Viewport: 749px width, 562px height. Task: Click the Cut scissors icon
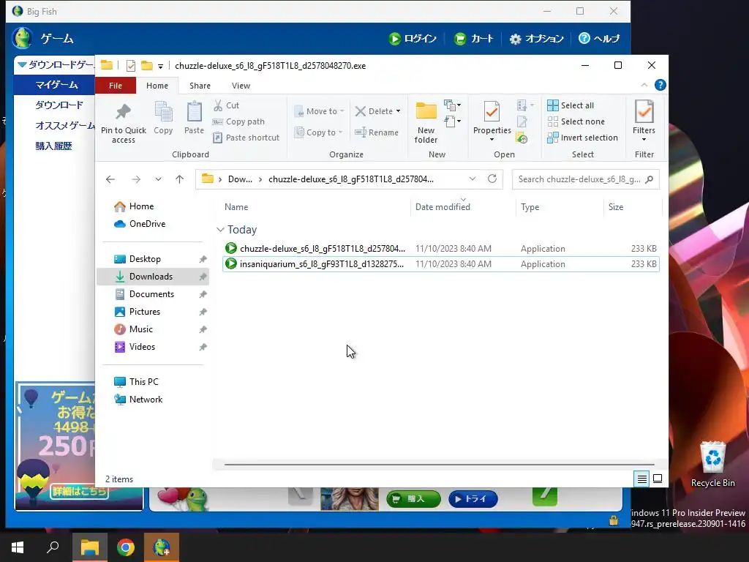[218, 105]
